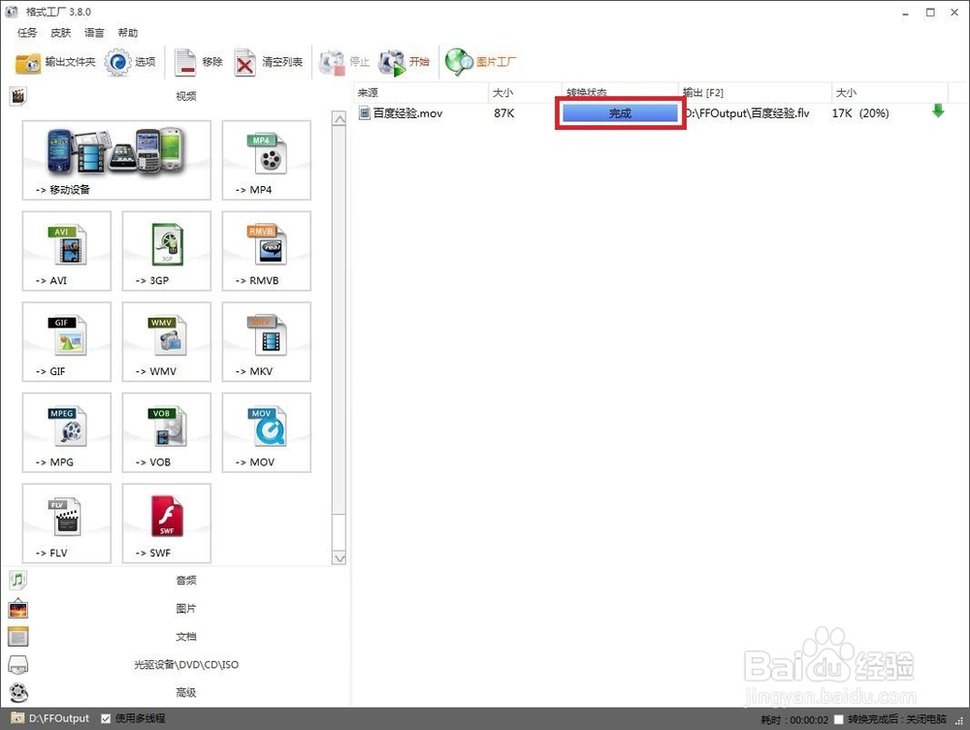The width and height of the screenshot is (970, 730).
Task: Open the 帮助 (Help) menu
Action: (x=128, y=33)
